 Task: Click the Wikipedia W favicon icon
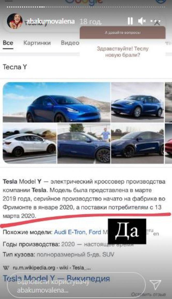tap(6, 268)
